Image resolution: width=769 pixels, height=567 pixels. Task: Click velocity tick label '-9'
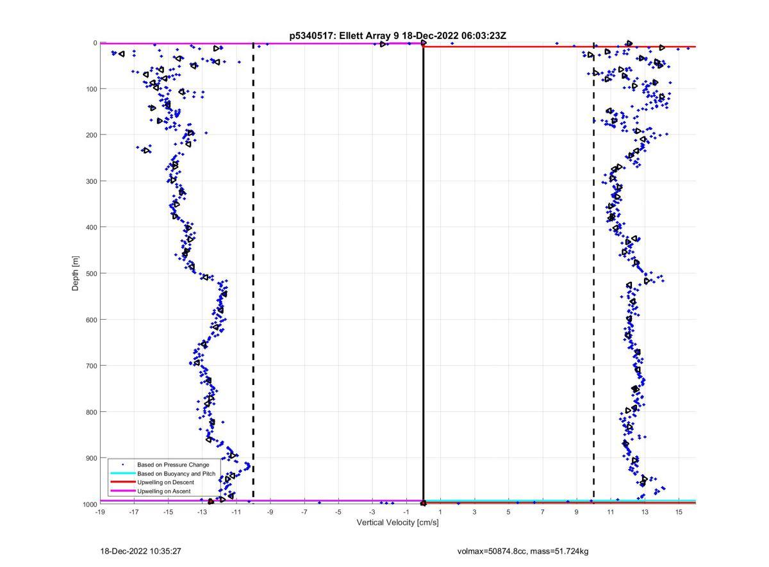[270, 512]
